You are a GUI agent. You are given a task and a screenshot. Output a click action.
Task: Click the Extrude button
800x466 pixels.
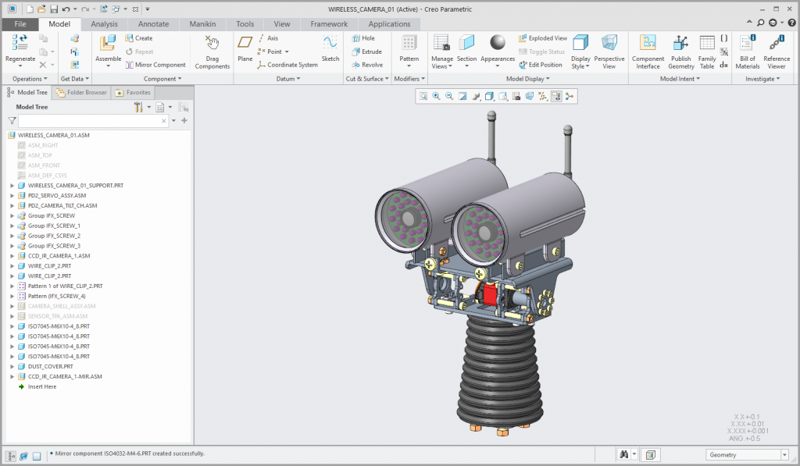366,52
